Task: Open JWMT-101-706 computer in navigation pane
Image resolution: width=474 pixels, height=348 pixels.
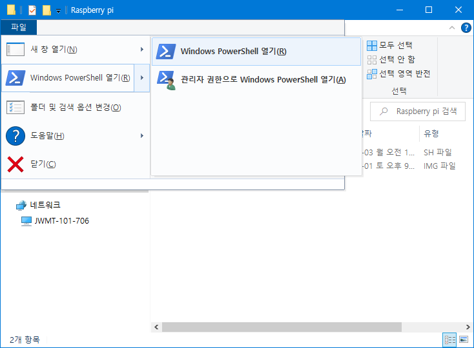Action: tap(61, 221)
